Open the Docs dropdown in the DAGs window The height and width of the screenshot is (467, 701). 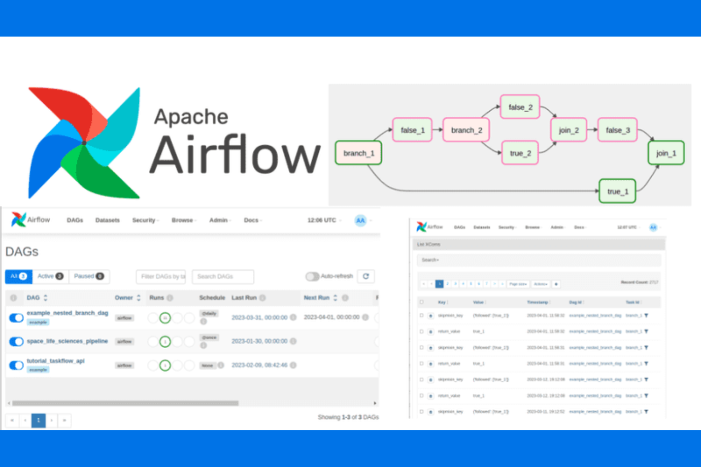tap(252, 220)
